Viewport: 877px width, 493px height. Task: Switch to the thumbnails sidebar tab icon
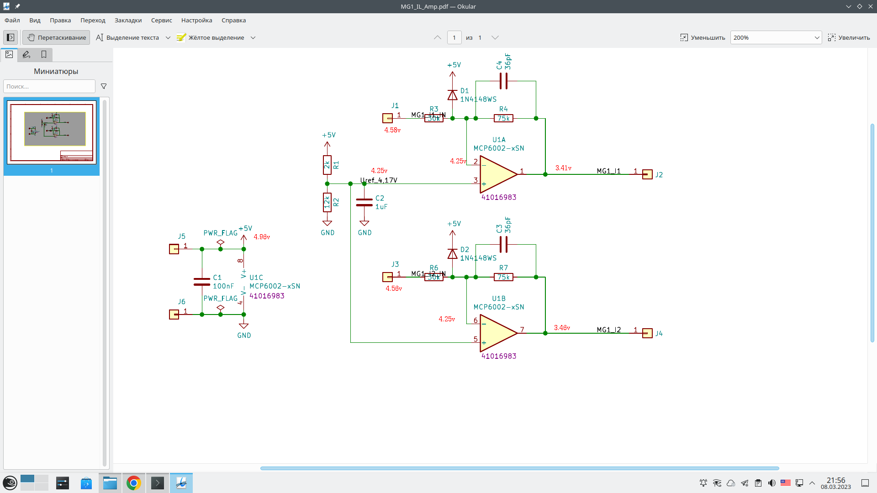(x=9, y=55)
